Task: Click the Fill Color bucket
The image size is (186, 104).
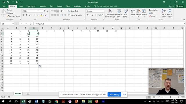Action: (x=41, y=15)
